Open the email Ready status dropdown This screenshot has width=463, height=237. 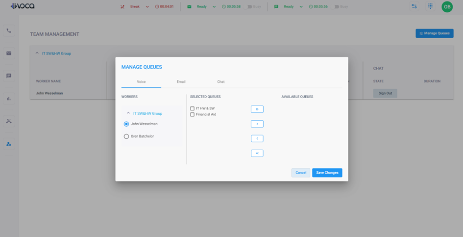click(214, 7)
